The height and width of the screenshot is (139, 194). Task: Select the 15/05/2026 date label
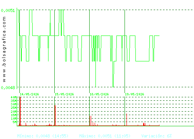click(x=64, y=94)
